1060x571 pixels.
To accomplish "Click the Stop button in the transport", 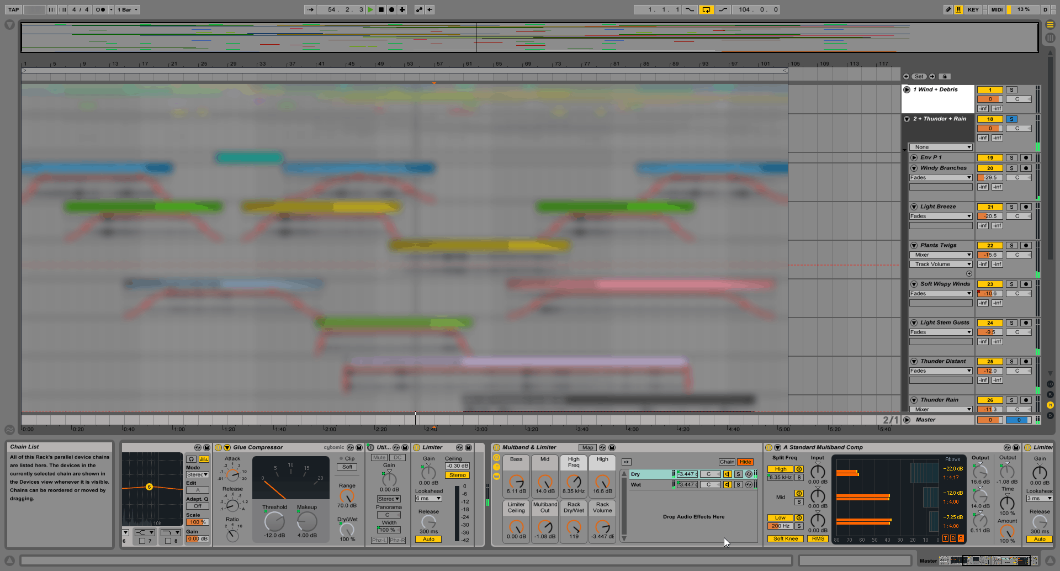I will point(381,9).
